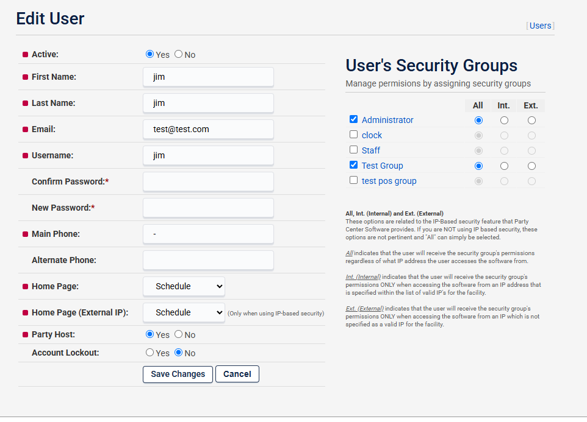
Task: Click the Save Changes button
Action: tap(178, 375)
